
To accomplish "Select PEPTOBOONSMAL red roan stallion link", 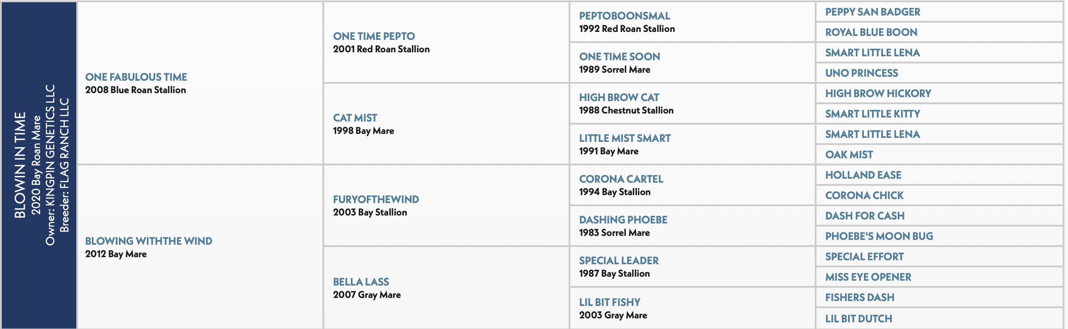I will 624,16.
